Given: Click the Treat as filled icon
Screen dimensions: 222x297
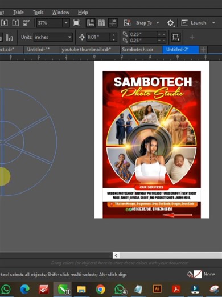Looking at the screenshot, I should 176,37.
